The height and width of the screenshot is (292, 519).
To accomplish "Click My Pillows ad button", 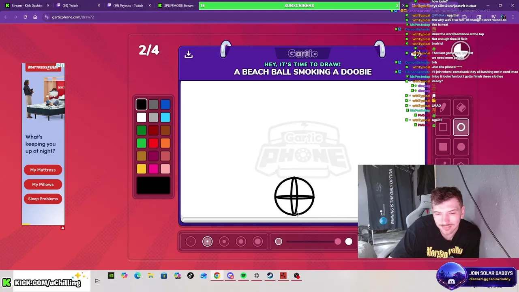I will point(43,185).
